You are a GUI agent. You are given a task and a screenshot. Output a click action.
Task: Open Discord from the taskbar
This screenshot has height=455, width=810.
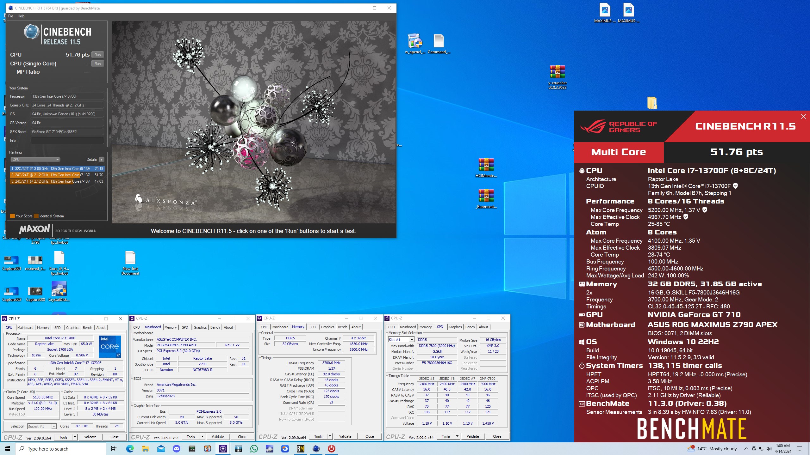pyautogui.click(x=176, y=449)
